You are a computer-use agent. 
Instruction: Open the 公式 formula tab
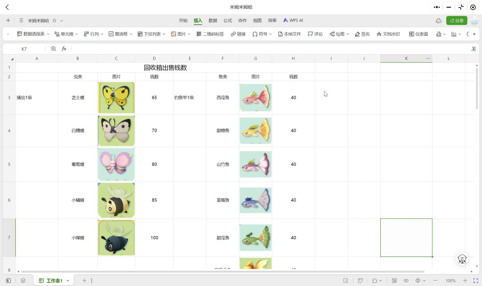click(228, 21)
